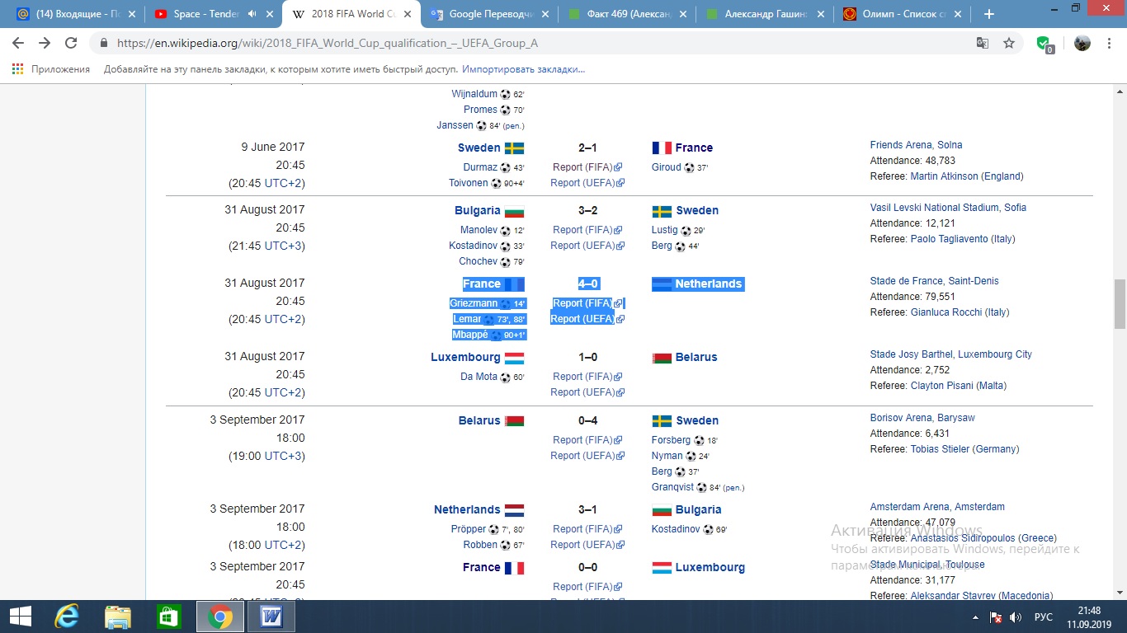
Task: Open the Da Mota scorer link
Action: click(479, 377)
